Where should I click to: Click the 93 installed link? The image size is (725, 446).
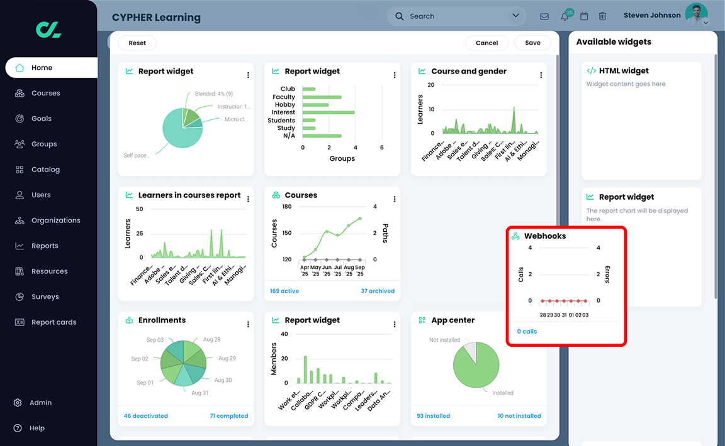[433, 416]
